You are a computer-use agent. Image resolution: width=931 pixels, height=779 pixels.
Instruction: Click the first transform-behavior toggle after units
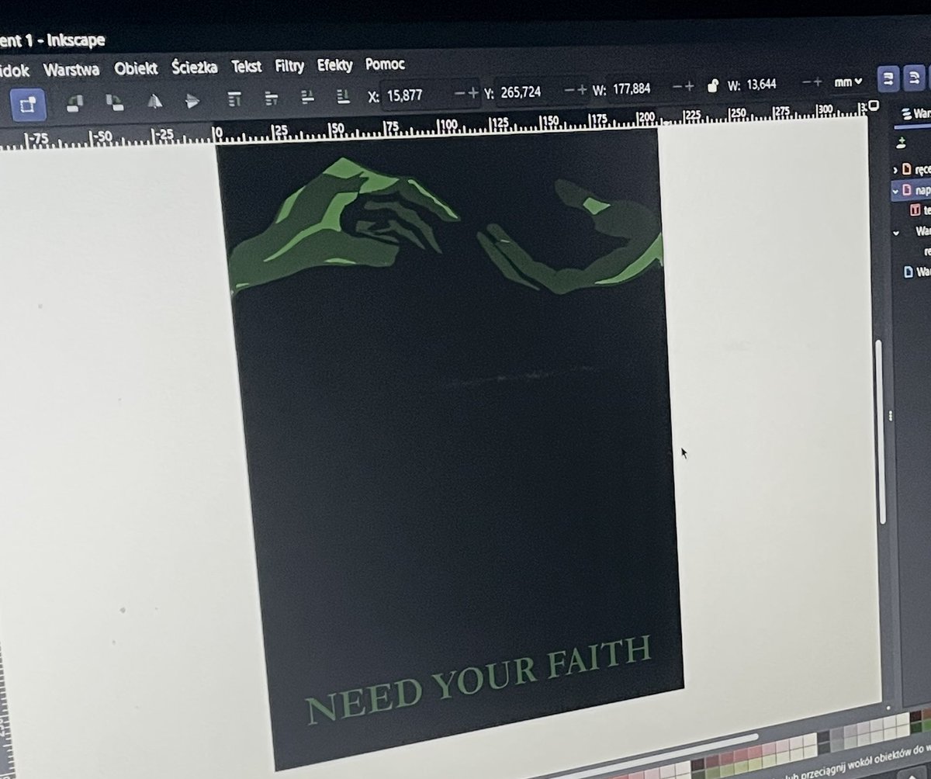[889, 78]
